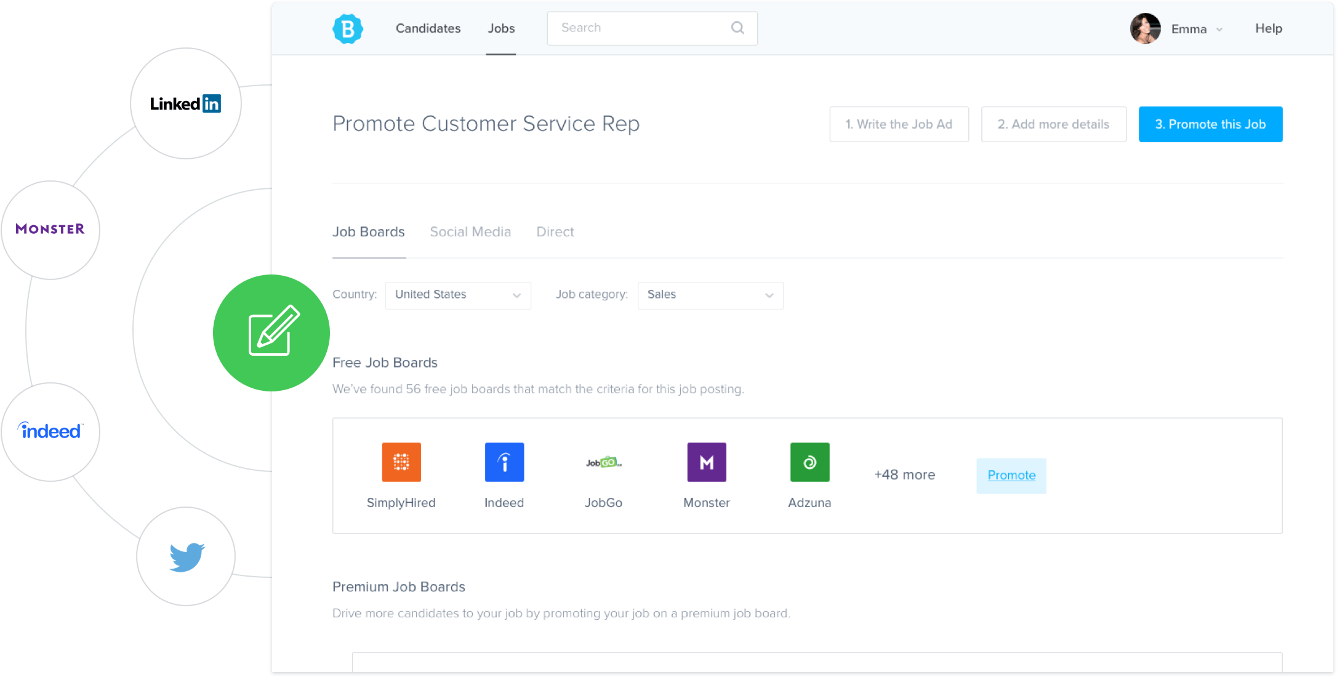Click the Promote Customer Service Rep title
The image size is (1337, 677).
[x=486, y=124]
